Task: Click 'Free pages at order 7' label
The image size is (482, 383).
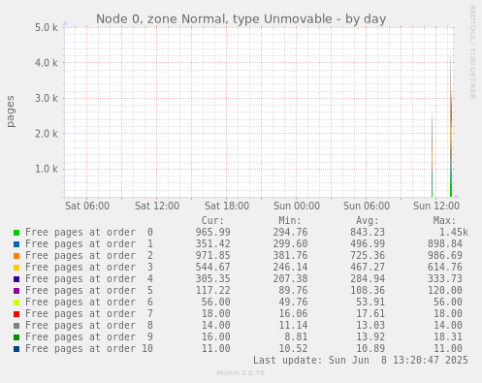Action: [89, 314]
